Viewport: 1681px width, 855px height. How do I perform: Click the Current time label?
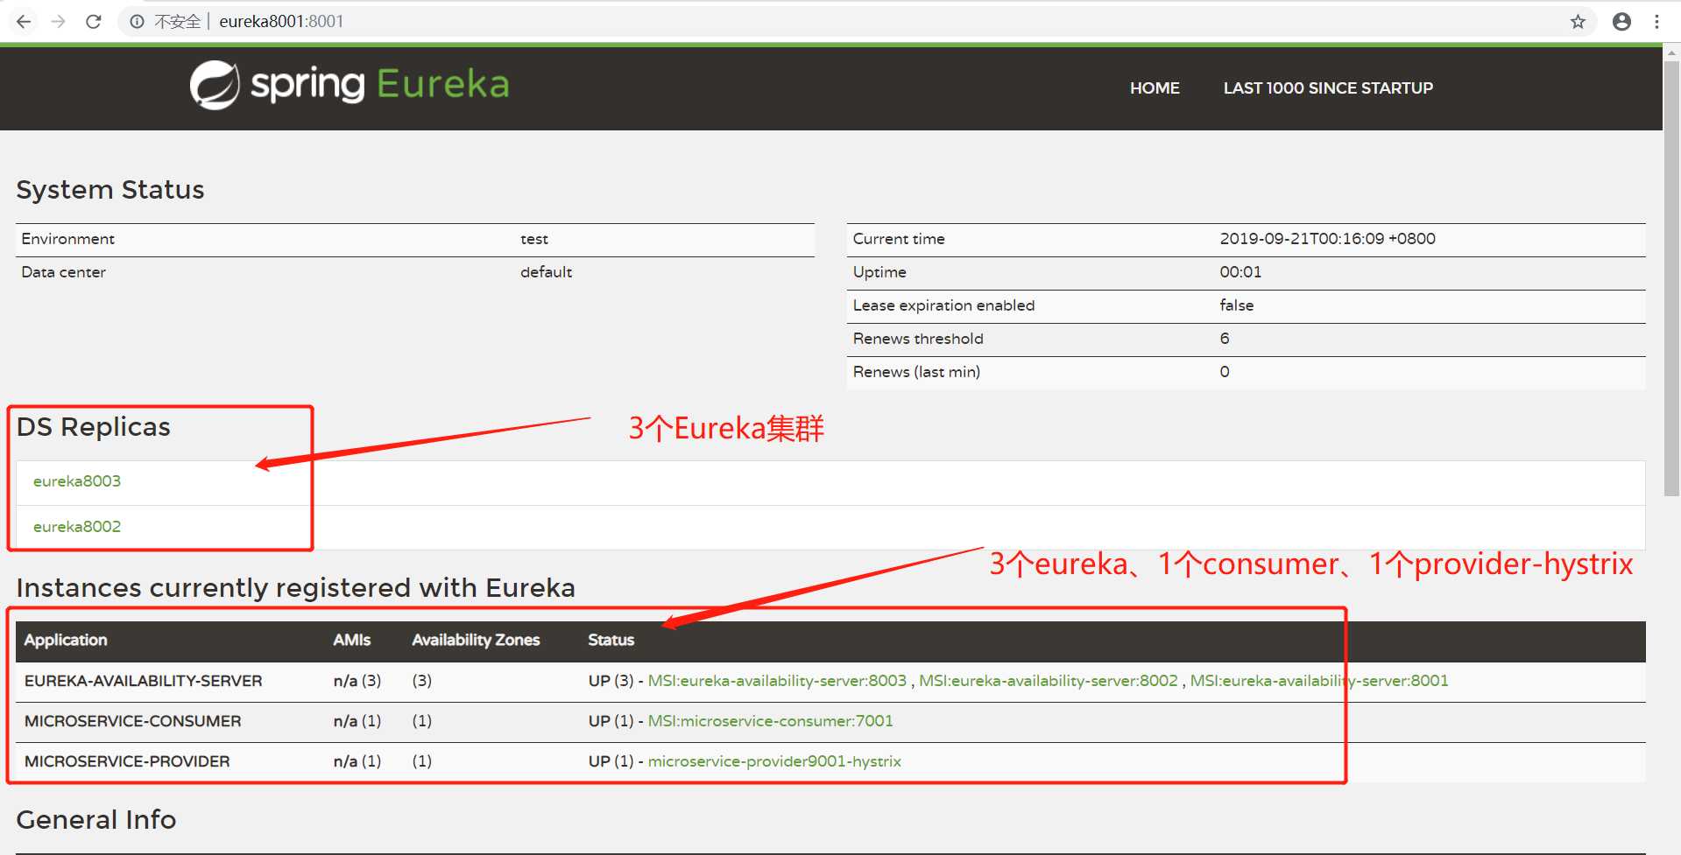[x=899, y=238]
